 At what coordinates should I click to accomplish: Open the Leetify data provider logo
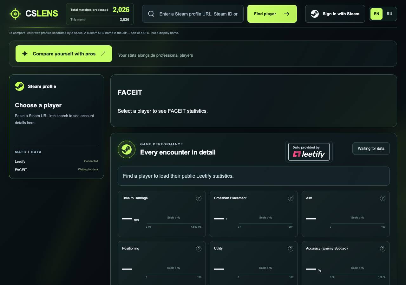tap(309, 152)
